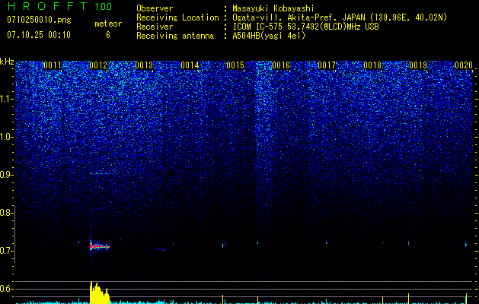
Task: Click the HROFFT 1.0.0 title text
Action: click(x=60, y=6)
